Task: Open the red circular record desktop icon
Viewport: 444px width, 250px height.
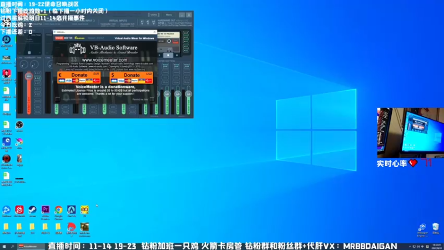Action: click(x=7, y=159)
